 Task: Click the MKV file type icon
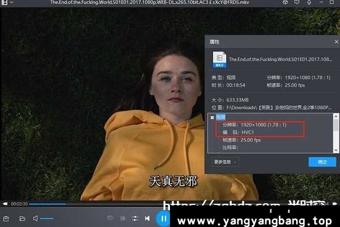tap(219, 59)
